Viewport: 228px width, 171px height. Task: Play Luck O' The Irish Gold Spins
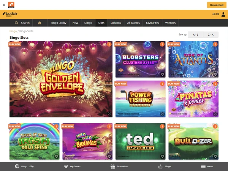[35, 141]
